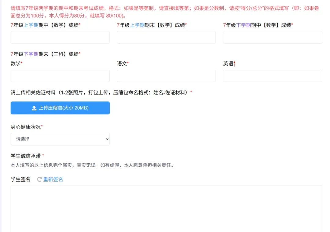Click the 英语 field label
Image resolution: width=330 pixels, height=232 pixels.
[229, 64]
